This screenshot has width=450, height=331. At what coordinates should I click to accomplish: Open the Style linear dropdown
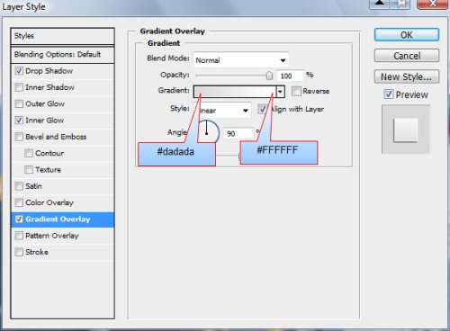224,111
